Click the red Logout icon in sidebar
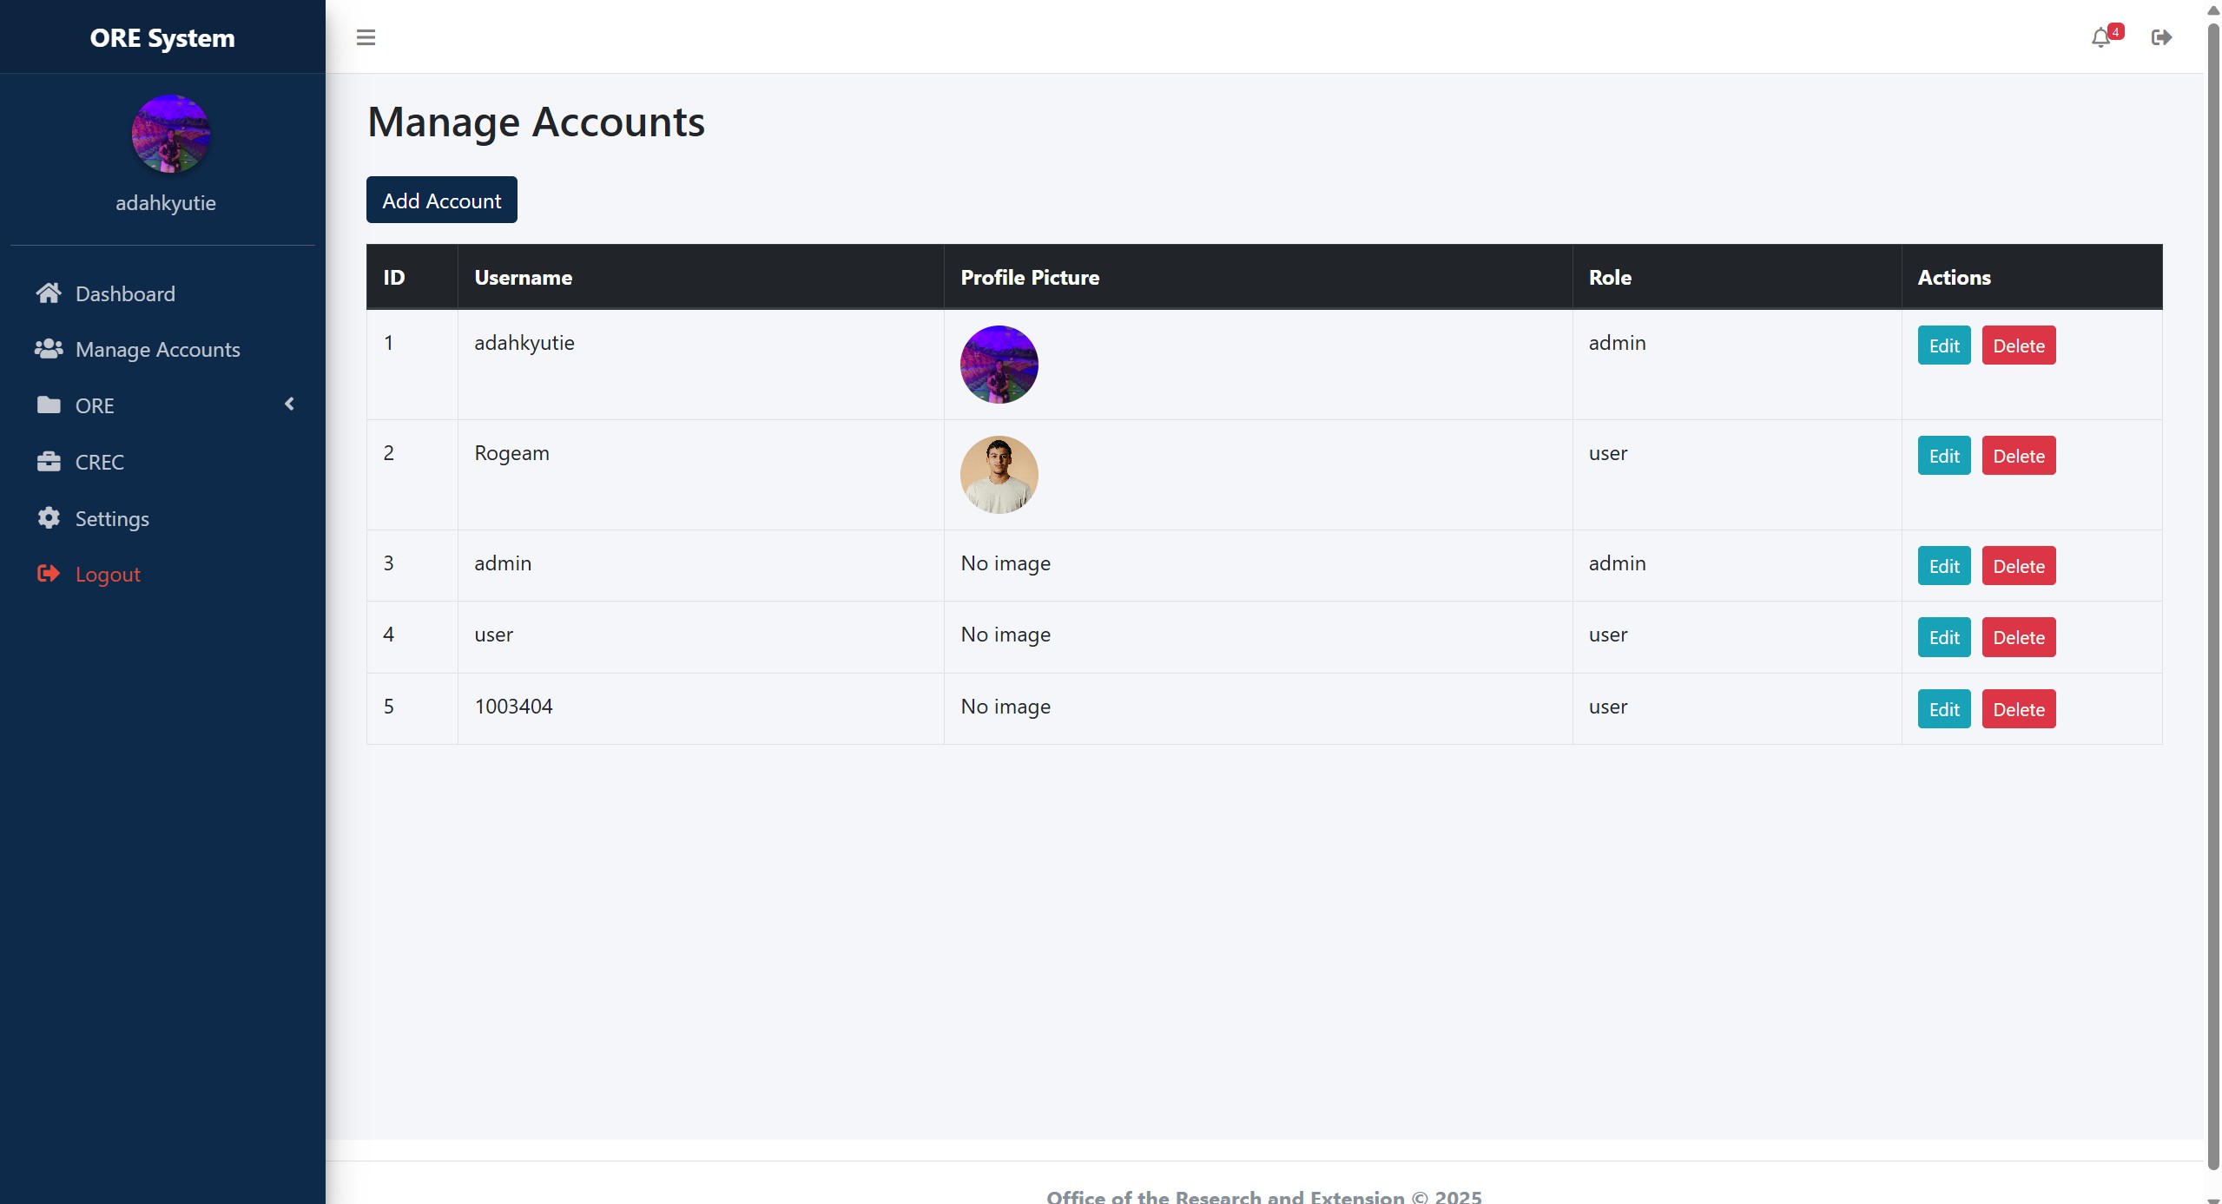The image size is (2222, 1204). click(49, 574)
